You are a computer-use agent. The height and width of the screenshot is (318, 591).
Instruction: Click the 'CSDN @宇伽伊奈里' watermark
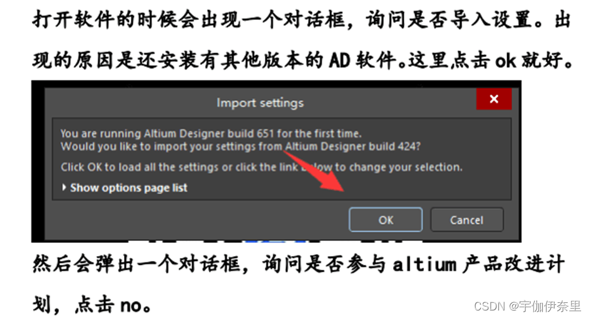click(527, 306)
